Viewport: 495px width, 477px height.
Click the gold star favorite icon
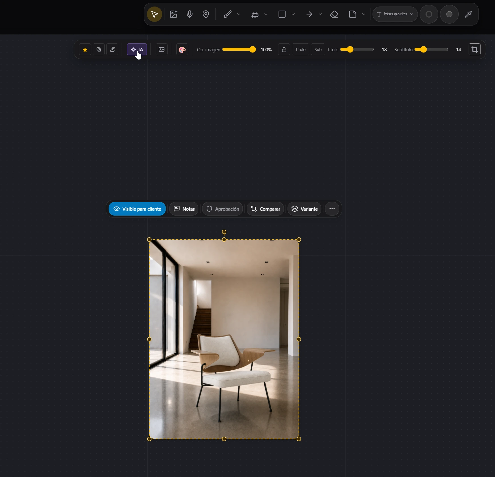85,50
